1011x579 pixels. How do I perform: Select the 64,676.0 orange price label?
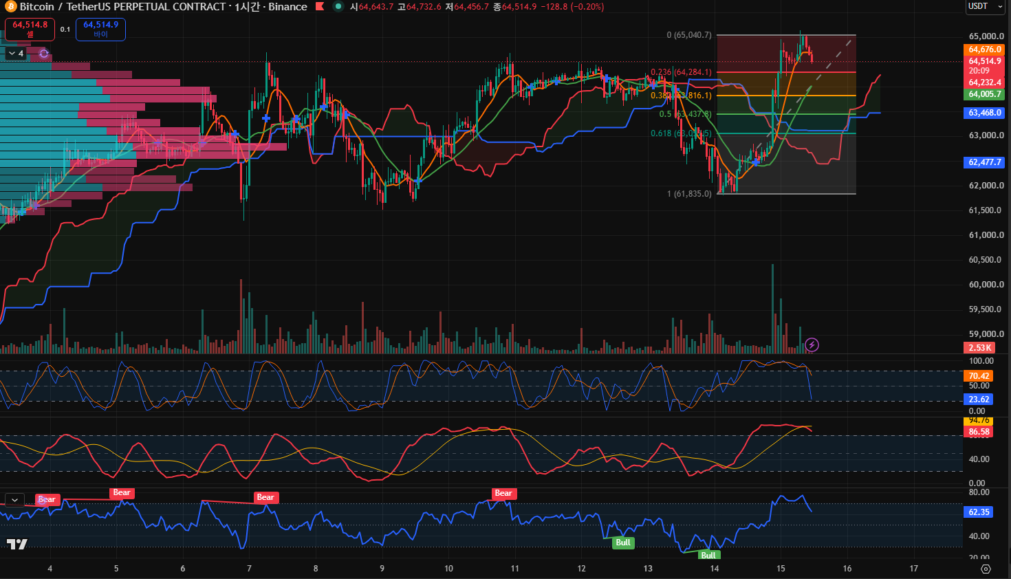(985, 50)
